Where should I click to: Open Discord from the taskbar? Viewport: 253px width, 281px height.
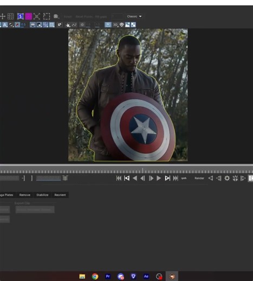[x=121, y=276]
